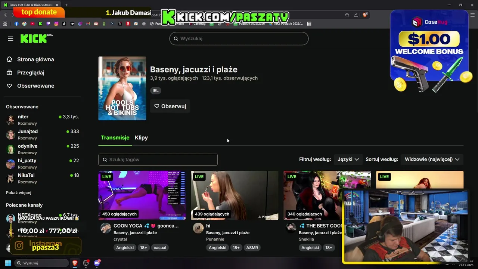
Task: Click Junajted's avatar in the sidebar
Action: [x=10, y=134]
